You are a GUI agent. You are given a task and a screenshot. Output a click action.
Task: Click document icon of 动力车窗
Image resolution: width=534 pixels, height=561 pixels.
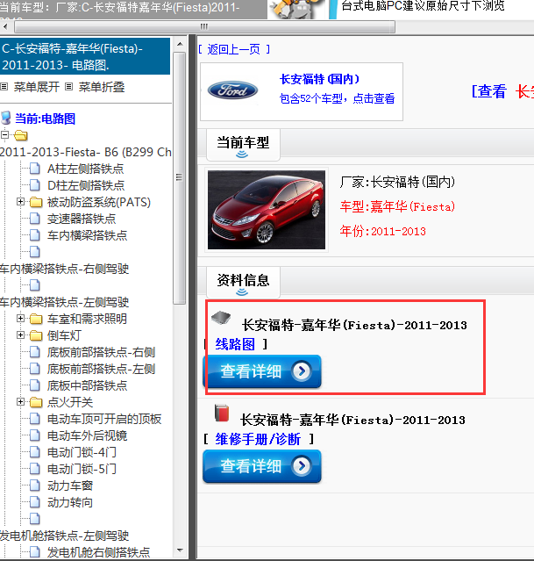pos(35,485)
